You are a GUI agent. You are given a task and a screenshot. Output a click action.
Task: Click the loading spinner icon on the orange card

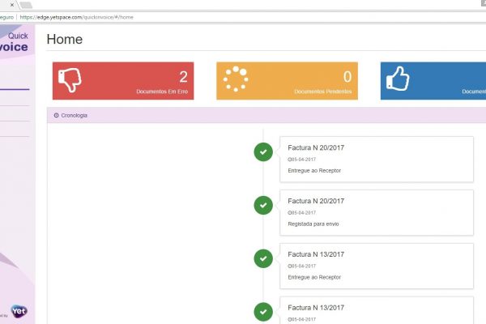[x=236, y=79]
